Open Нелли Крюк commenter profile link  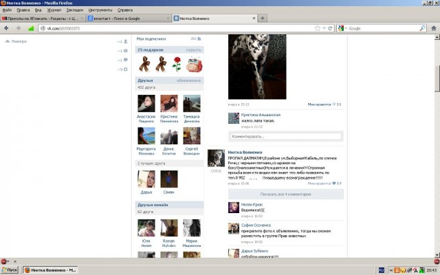(x=252, y=205)
